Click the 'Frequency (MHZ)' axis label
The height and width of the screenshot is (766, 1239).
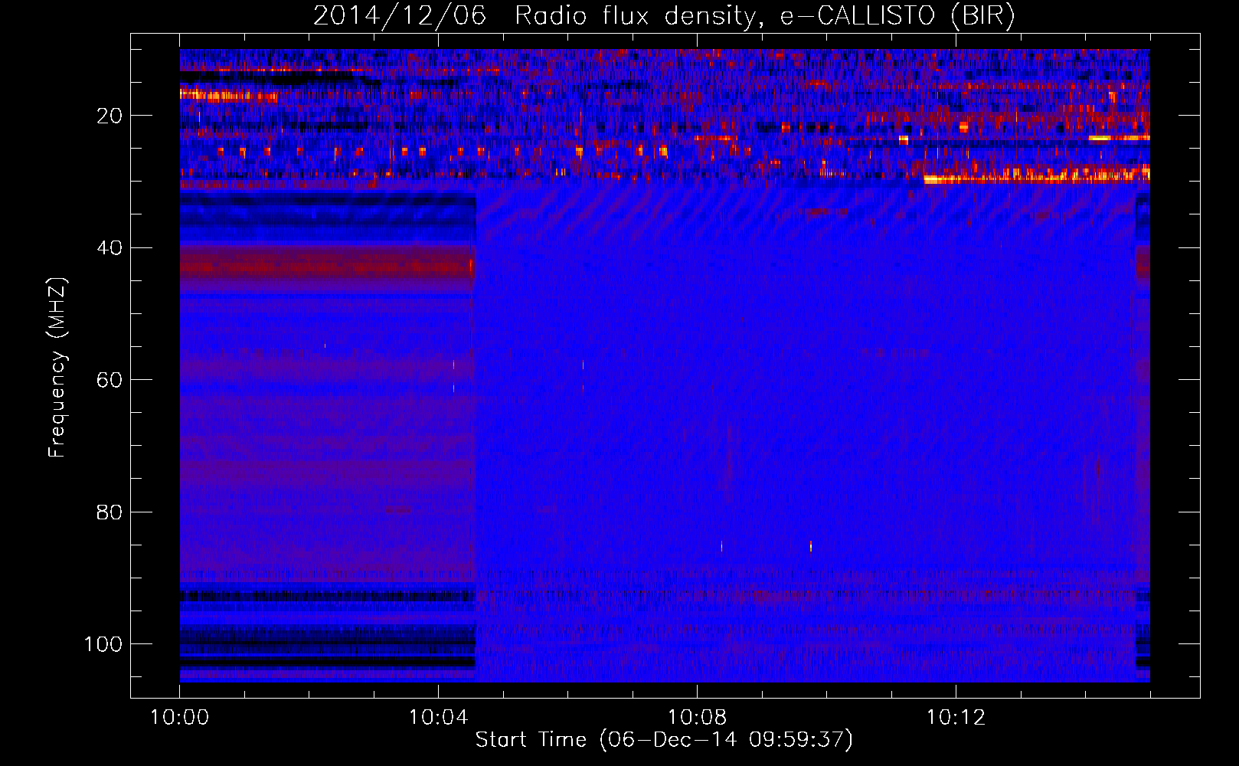coord(57,368)
